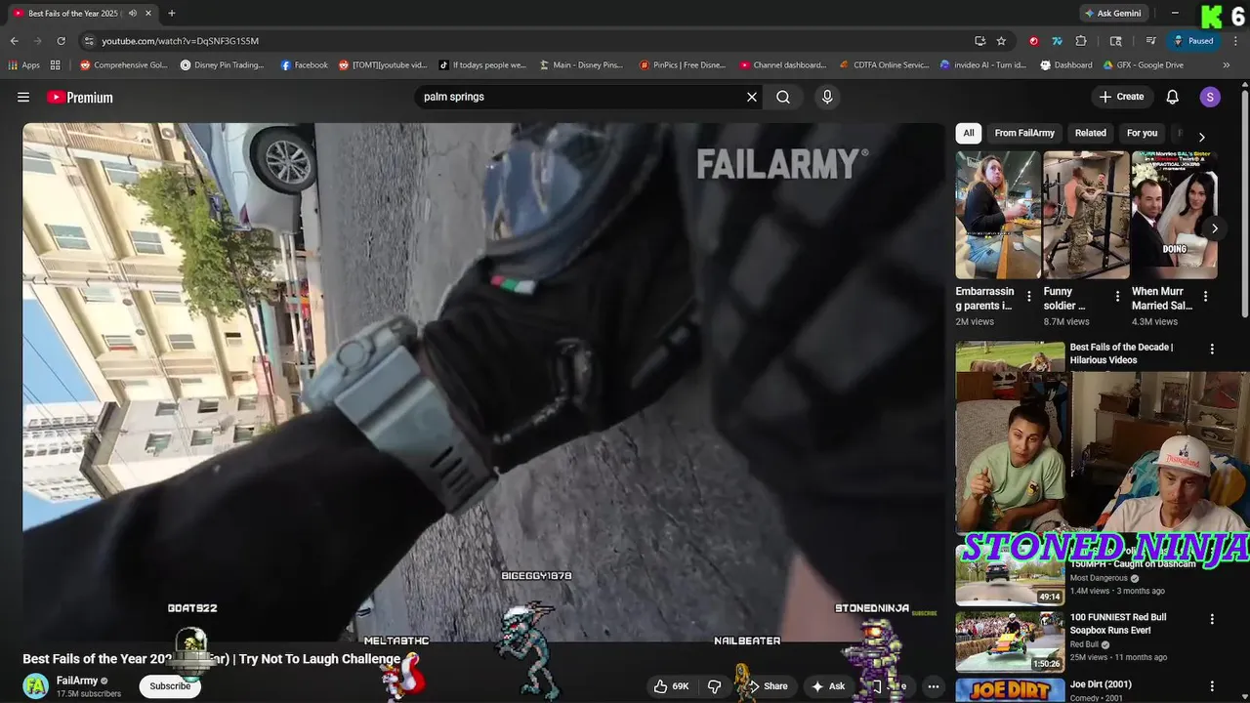Open the Joe Dirt (2001) title
Viewport: 1250px width, 703px height.
pyautogui.click(x=1101, y=684)
